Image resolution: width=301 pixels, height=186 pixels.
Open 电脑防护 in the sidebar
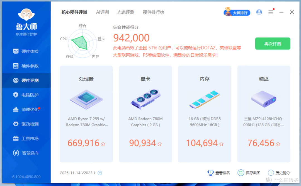tap(26, 95)
